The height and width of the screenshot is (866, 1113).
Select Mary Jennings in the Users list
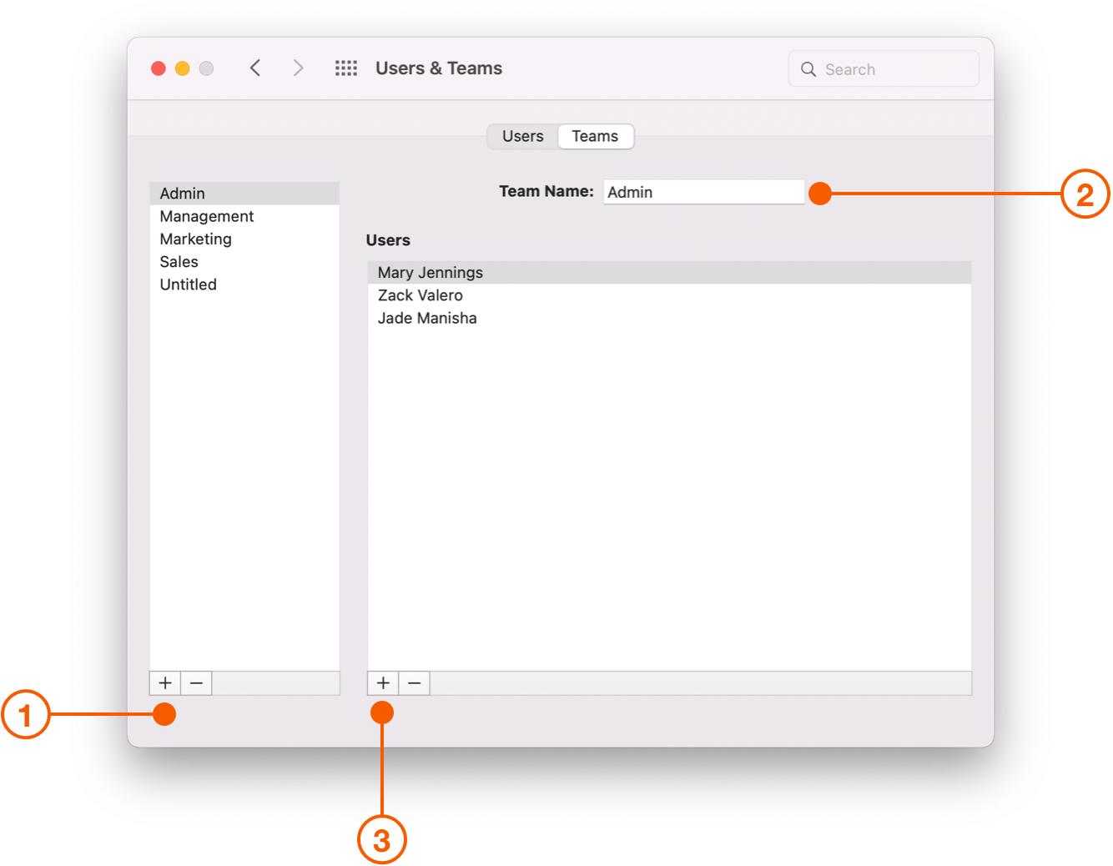click(430, 272)
